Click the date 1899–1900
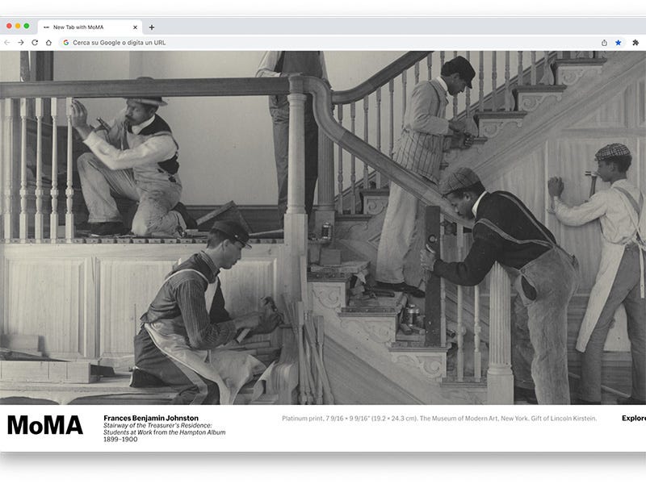 pos(120,439)
